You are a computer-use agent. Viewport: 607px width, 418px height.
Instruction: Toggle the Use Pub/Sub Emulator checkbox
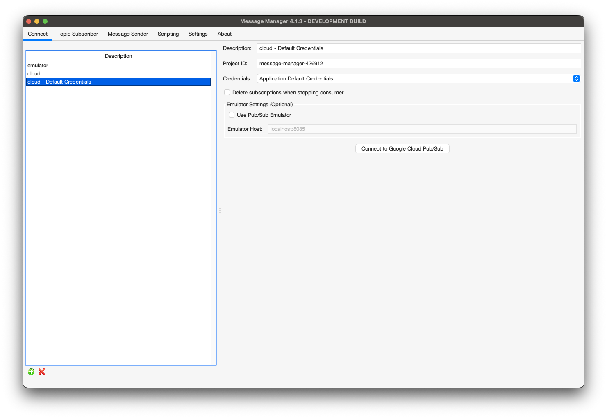click(x=232, y=115)
